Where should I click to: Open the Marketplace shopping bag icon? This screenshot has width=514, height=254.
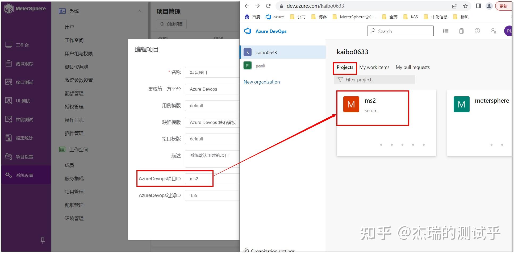point(461,31)
